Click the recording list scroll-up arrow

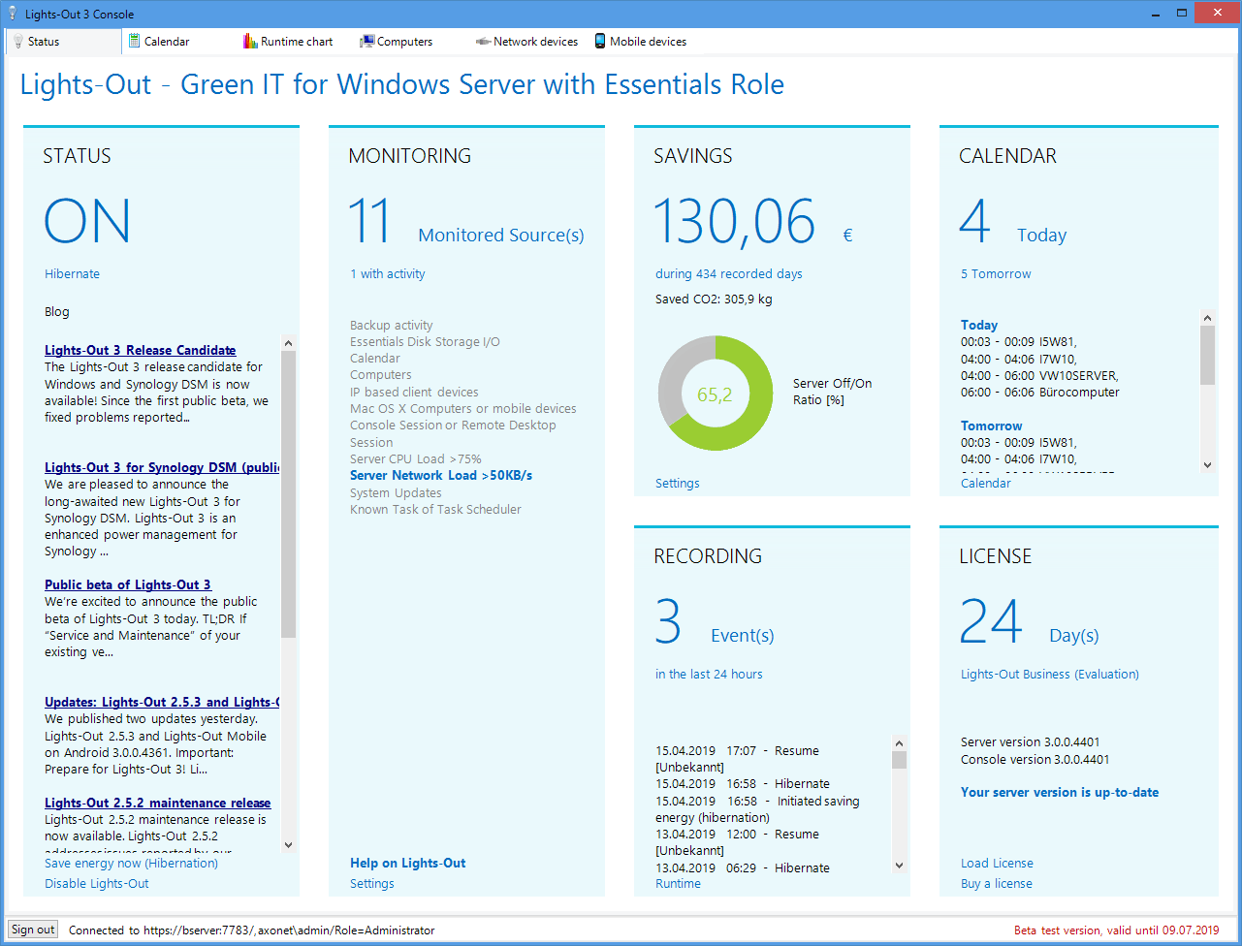(899, 743)
